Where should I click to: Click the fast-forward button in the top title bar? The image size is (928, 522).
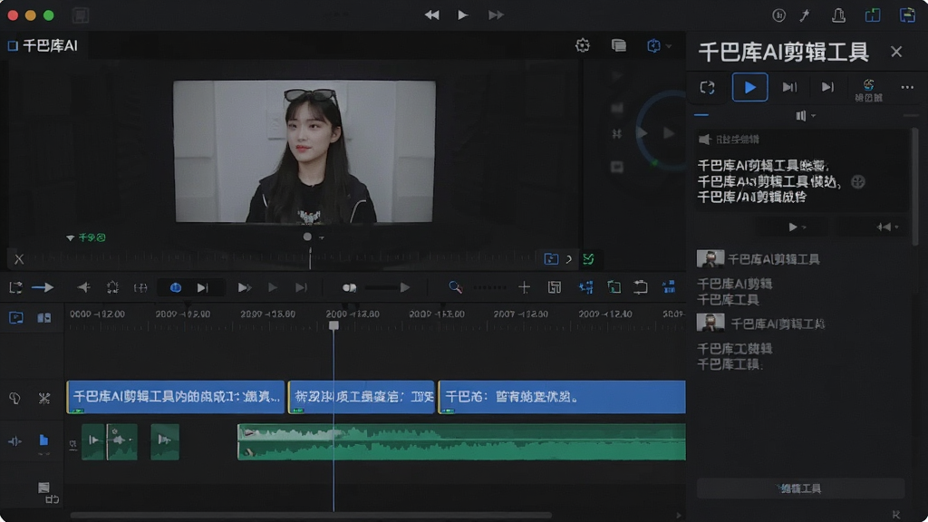tap(496, 15)
